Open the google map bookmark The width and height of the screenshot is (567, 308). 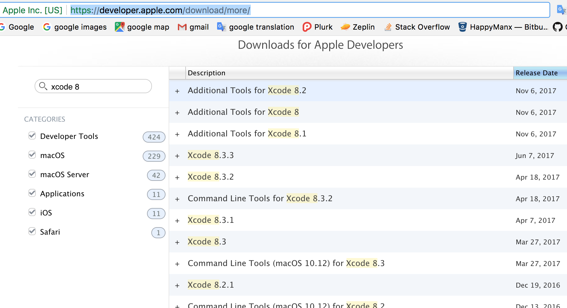[x=142, y=27]
